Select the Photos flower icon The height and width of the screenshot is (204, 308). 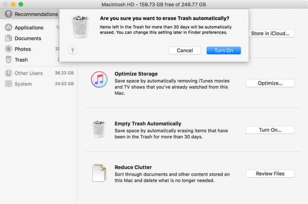8,49
